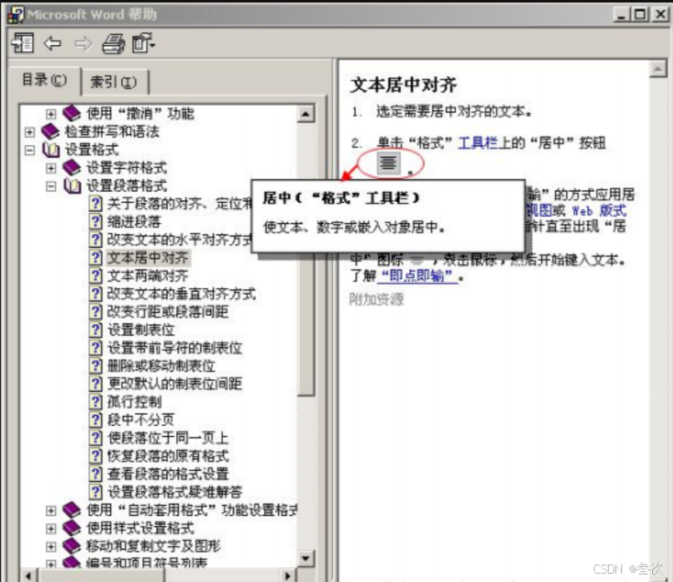Click the topic icon beside 设置制表位
The height and width of the screenshot is (582, 673).
click(x=95, y=330)
